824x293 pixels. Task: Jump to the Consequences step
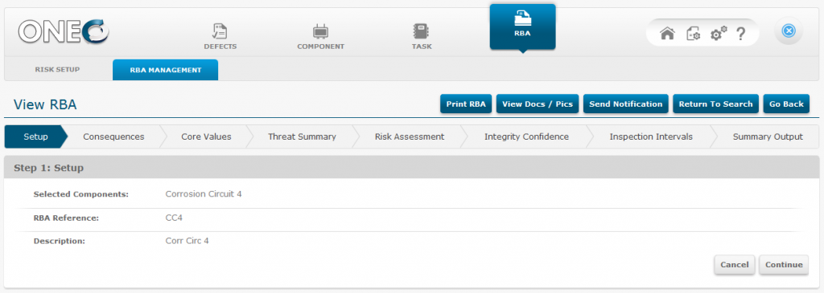113,136
